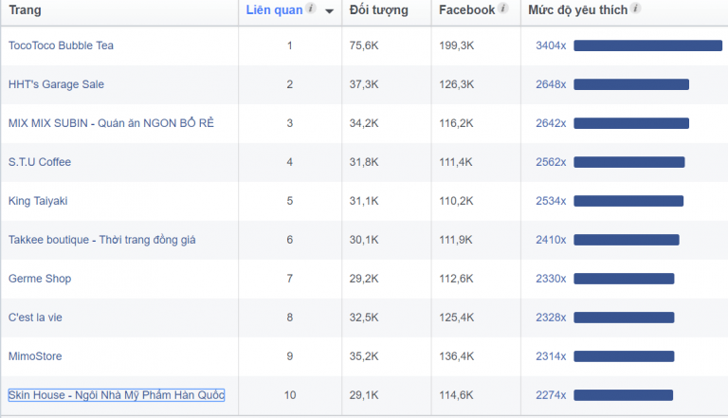Screen dimensions: 728x418
Task: Click TocoToco affinity bar
Action: pos(647,45)
